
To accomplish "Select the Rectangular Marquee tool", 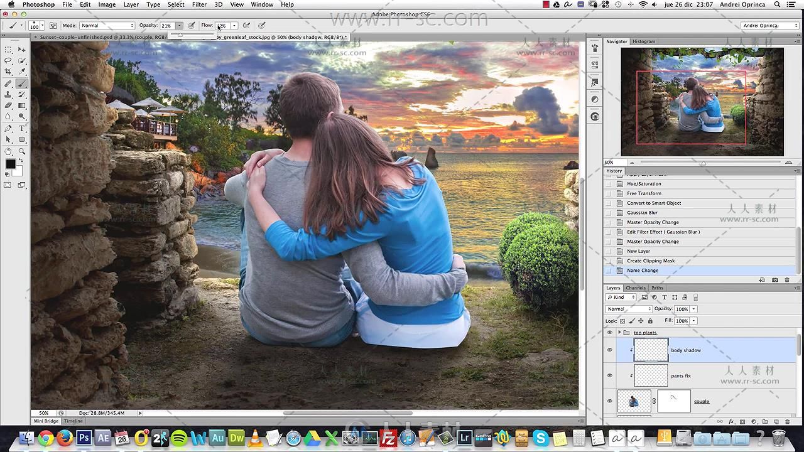I will tap(8, 48).
